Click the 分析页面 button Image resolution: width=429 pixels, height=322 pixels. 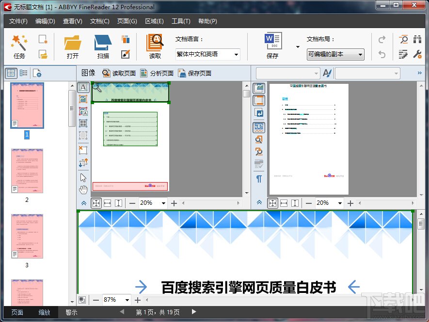(157, 73)
